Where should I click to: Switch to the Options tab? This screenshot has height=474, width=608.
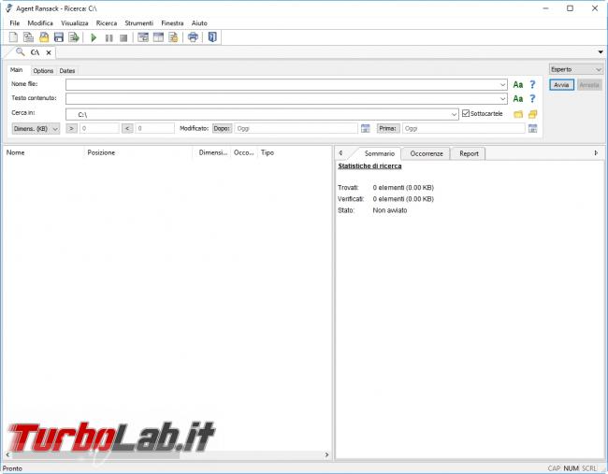[43, 71]
